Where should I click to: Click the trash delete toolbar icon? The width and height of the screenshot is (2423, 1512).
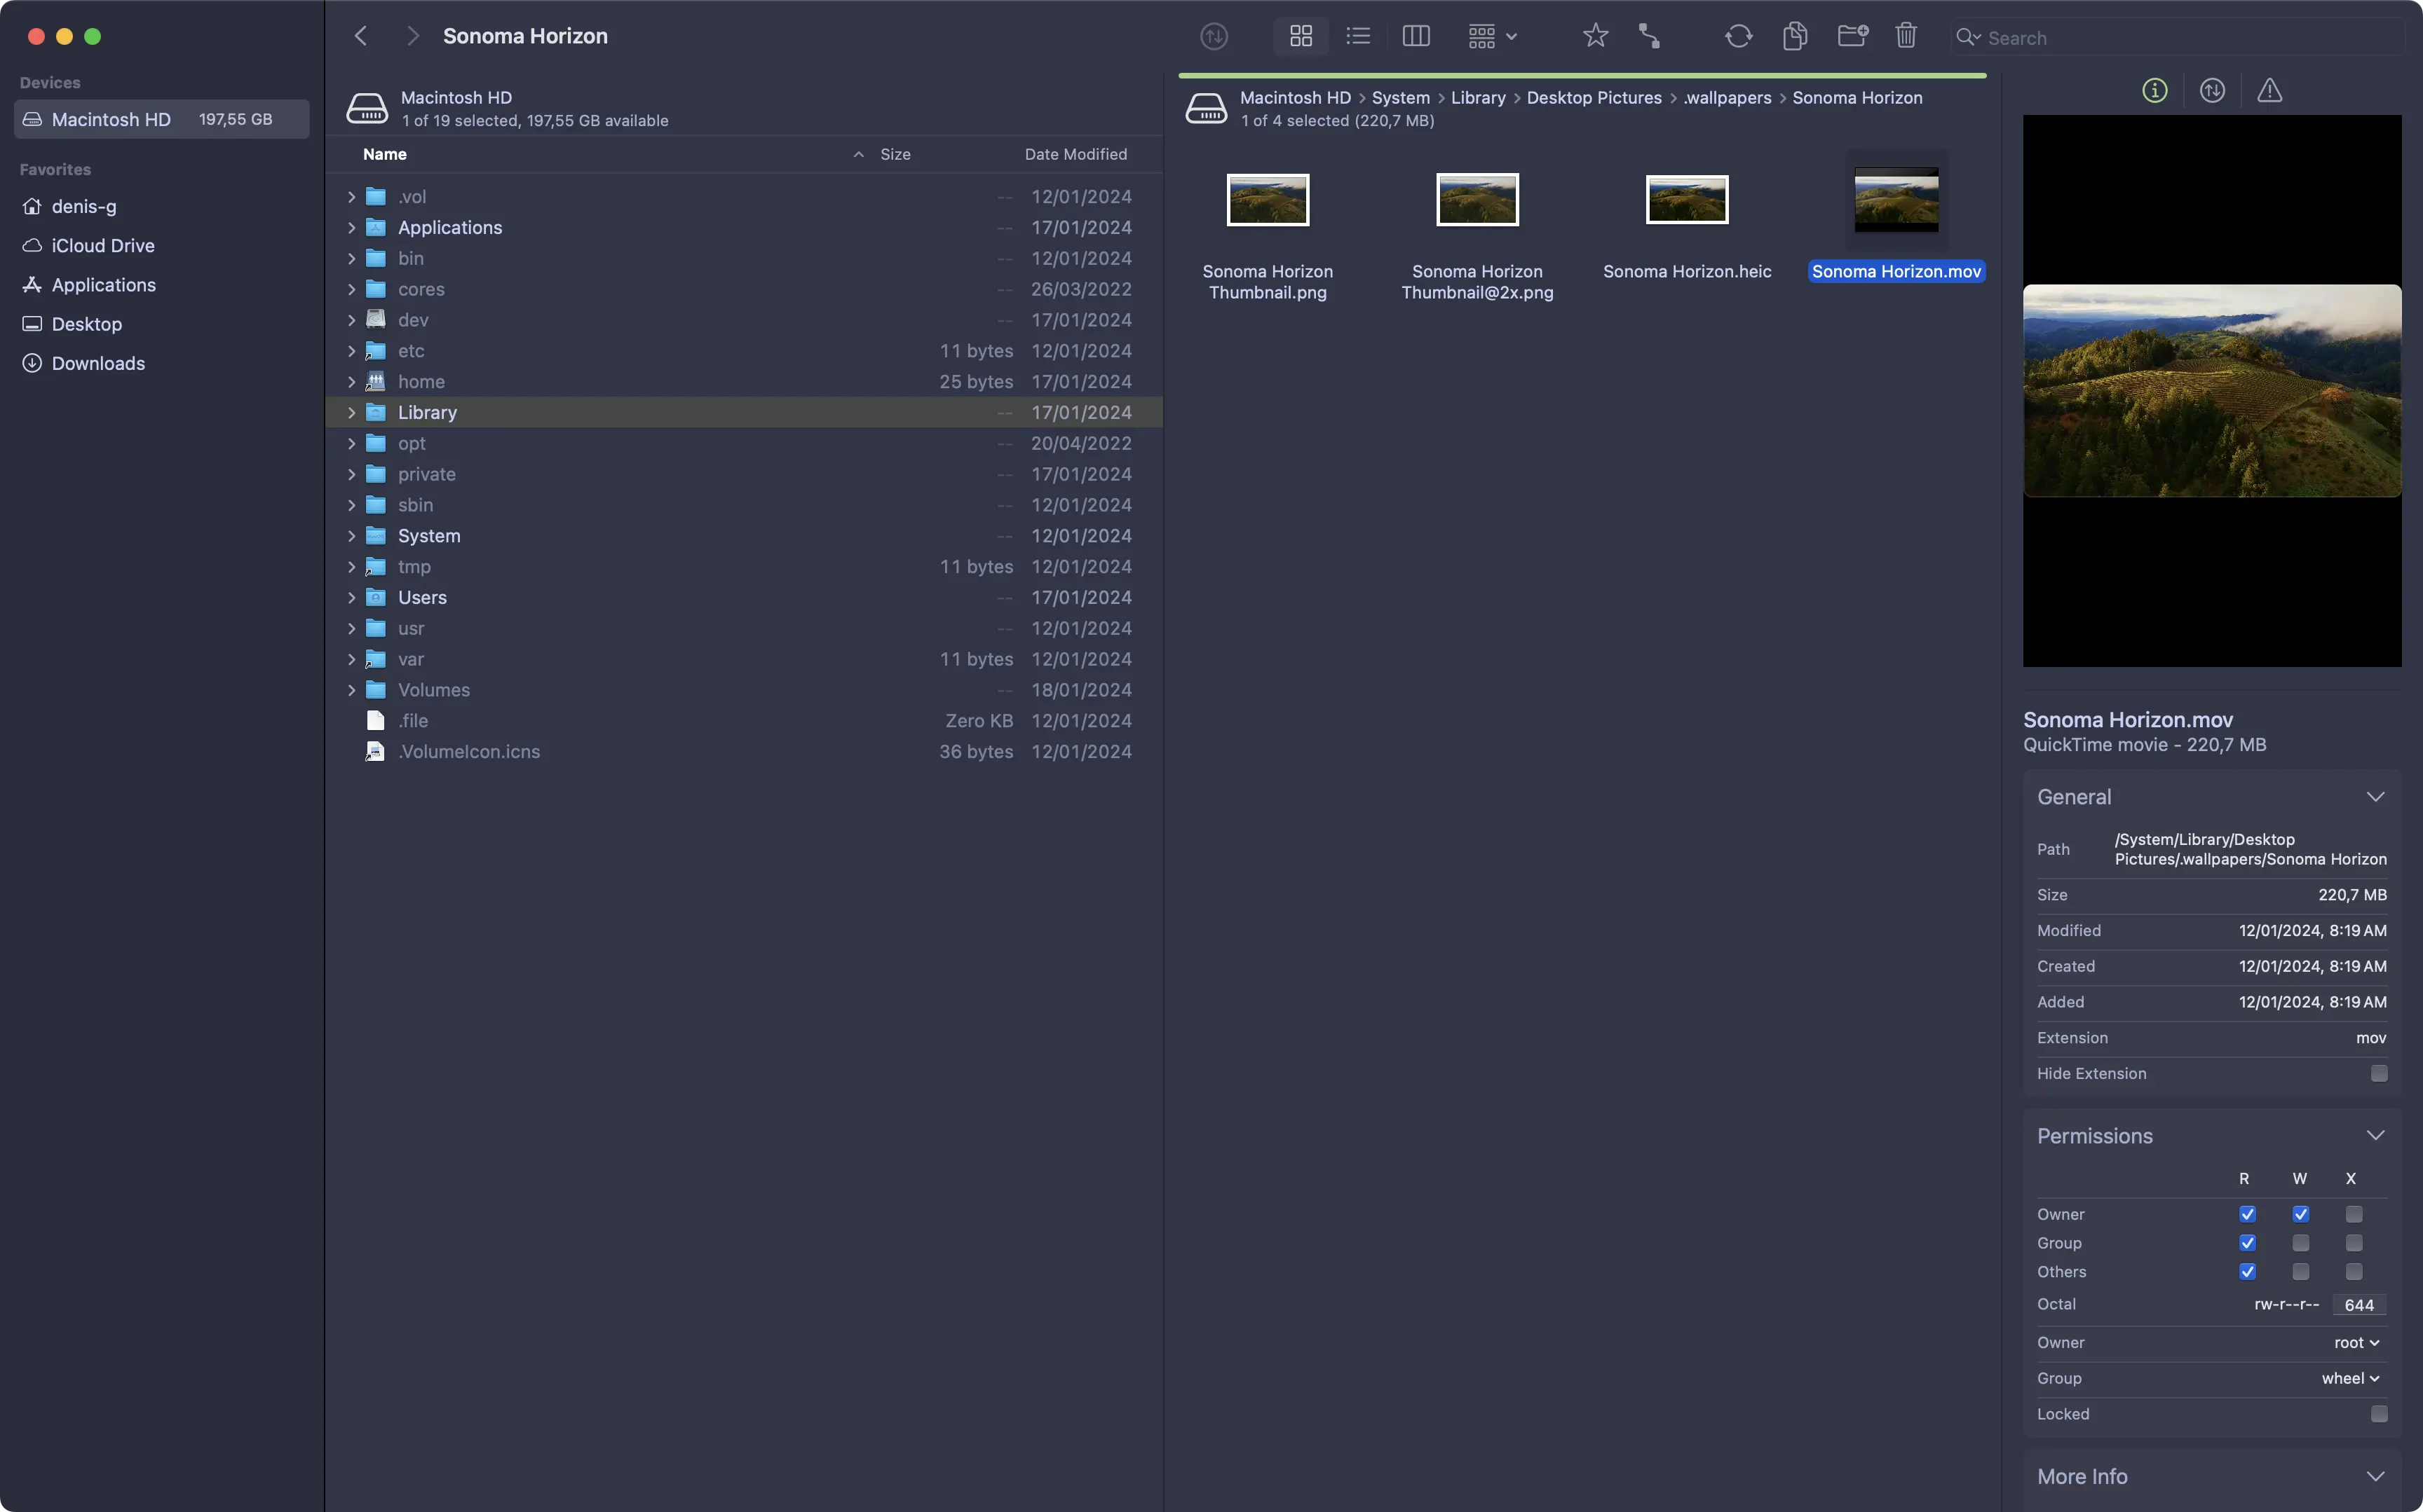pyautogui.click(x=1906, y=37)
